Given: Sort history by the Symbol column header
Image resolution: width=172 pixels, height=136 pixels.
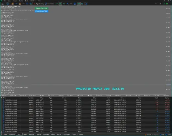Looking at the screenshot, I should point(31,98).
